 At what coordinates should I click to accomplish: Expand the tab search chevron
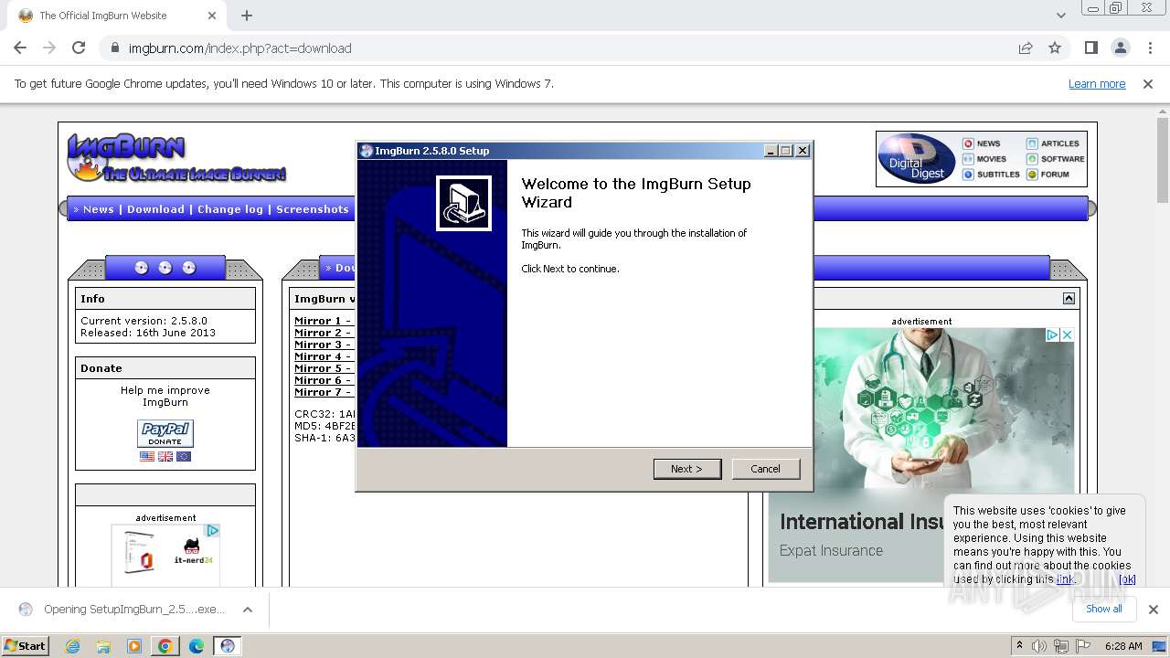tap(1060, 16)
